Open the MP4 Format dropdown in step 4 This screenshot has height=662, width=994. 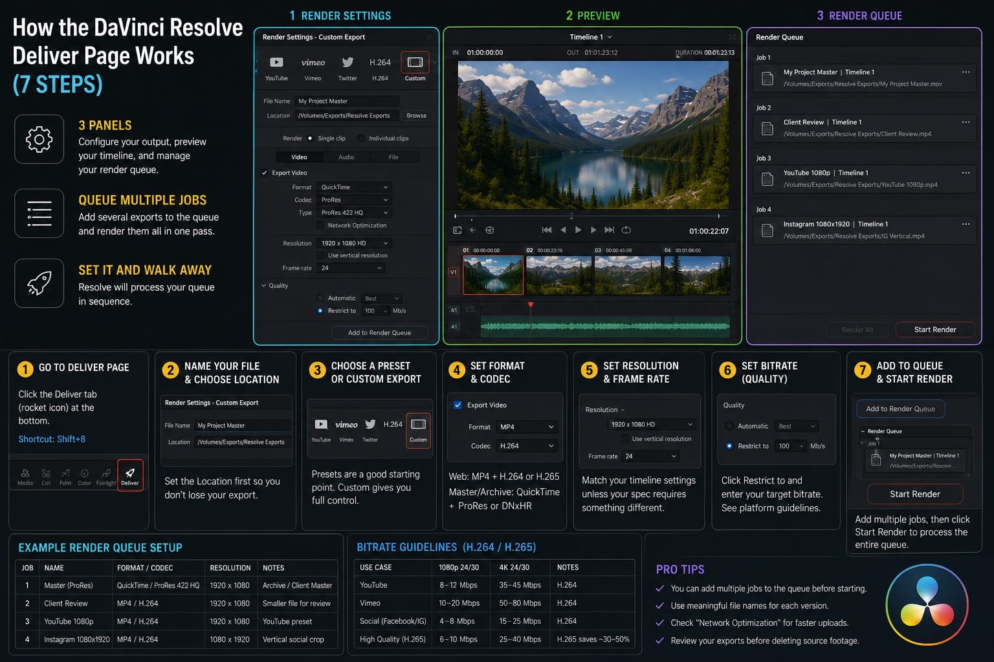tap(527, 427)
